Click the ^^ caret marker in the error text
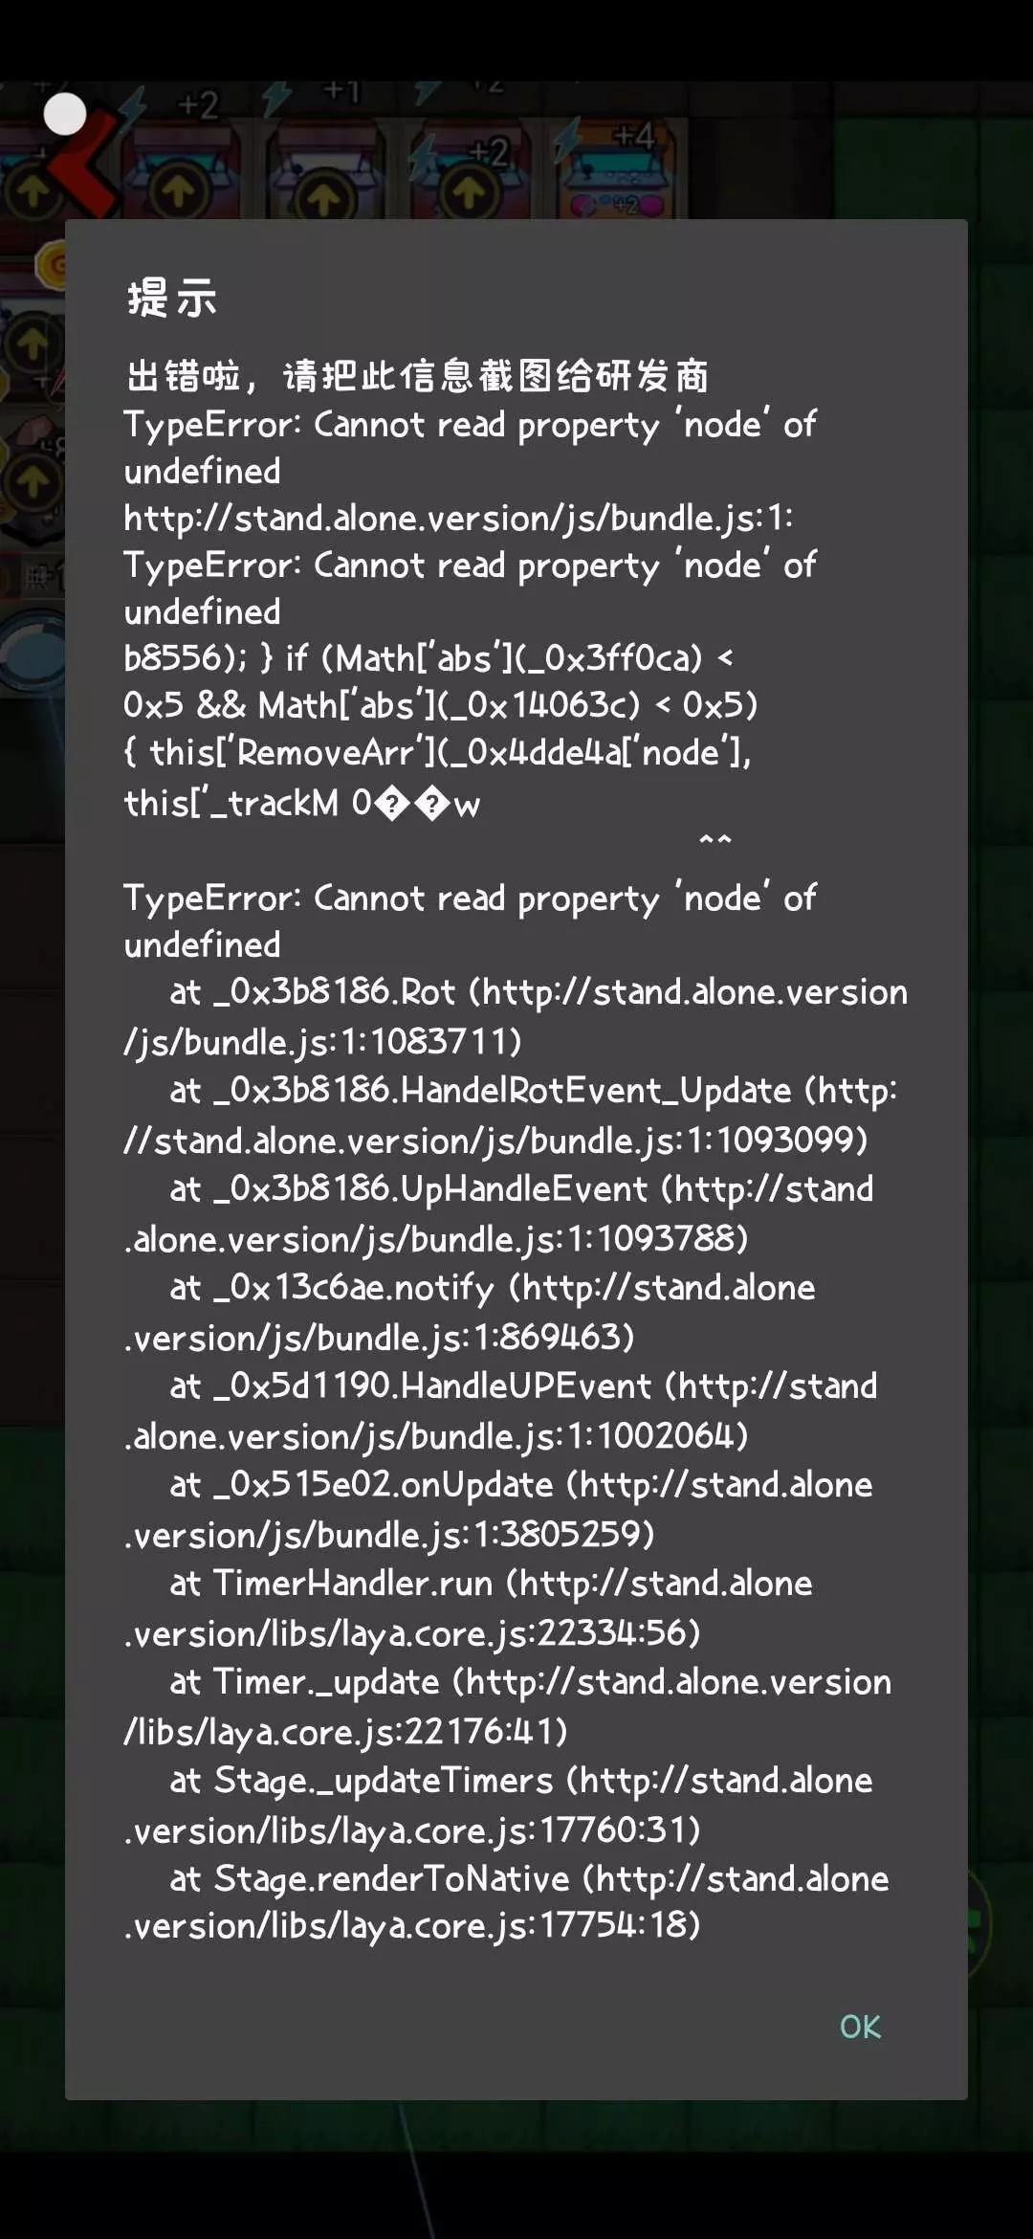1033x2239 pixels. click(x=714, y=840)
